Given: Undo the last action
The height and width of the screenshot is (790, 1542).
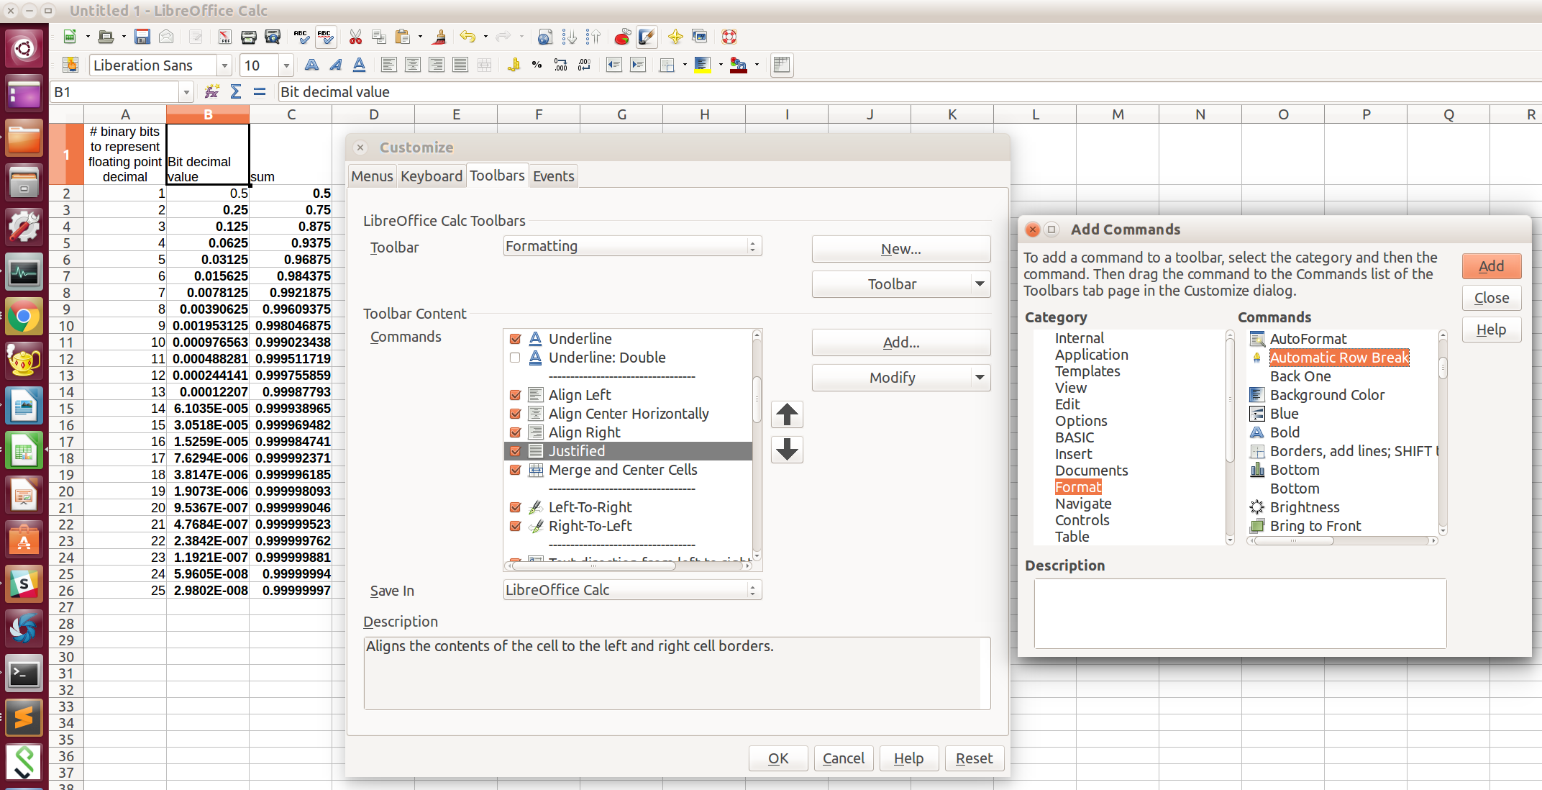Looking at the screenshot, I should coord(467,37).
